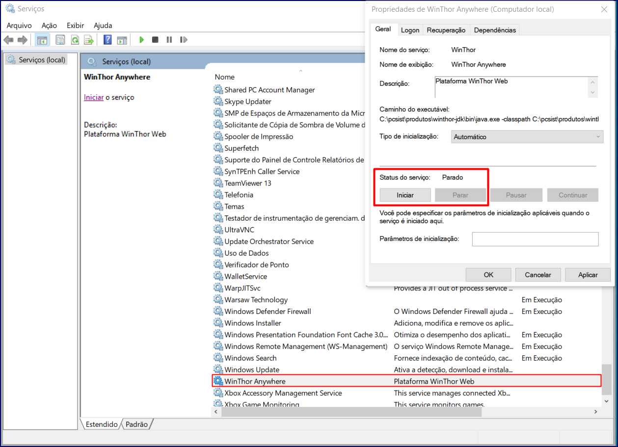Open the Ajuda menu
The height and width of the screenshot is (447, 618).
click(x=103, y=26)
